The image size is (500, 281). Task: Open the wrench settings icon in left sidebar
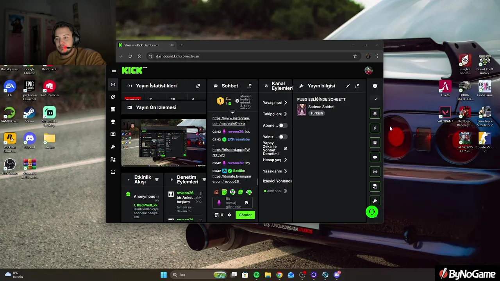tap(113, 147)
